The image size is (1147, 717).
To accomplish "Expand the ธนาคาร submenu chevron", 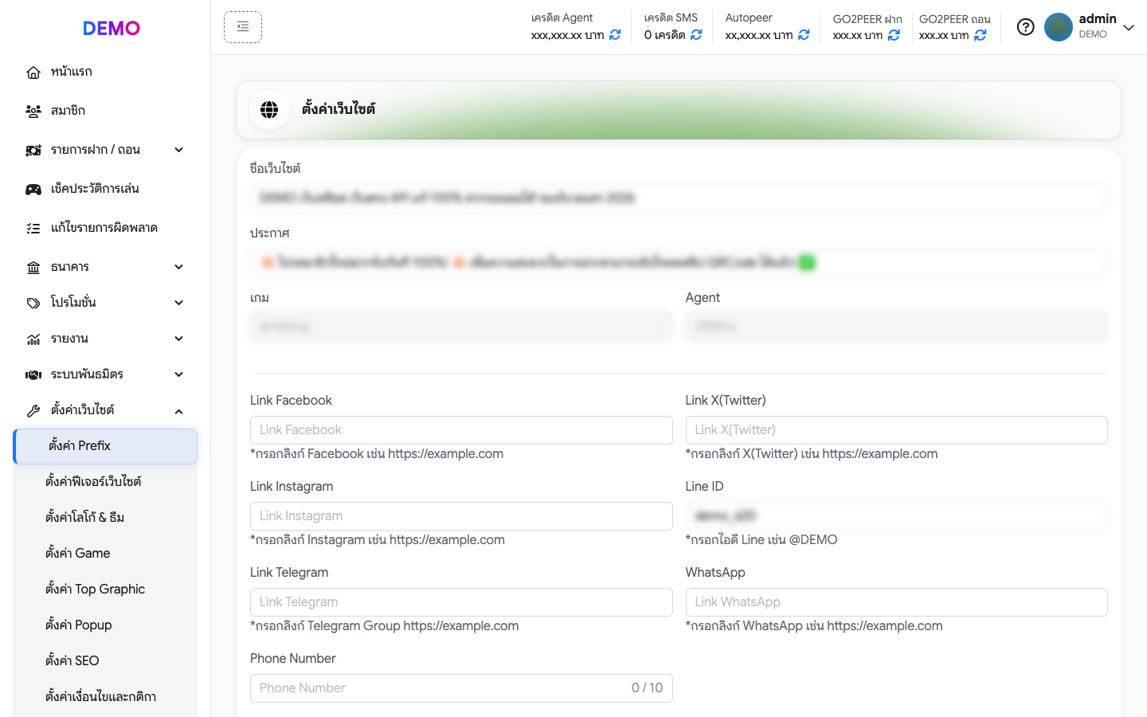I will point(178,267).
